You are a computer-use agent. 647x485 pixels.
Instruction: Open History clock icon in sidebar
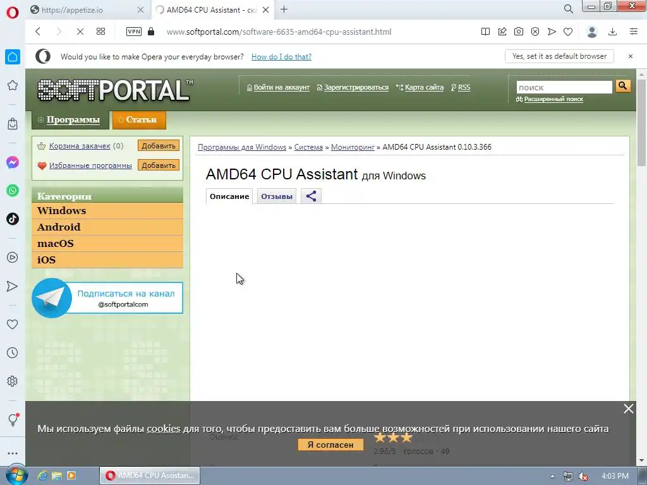(13, 352)
